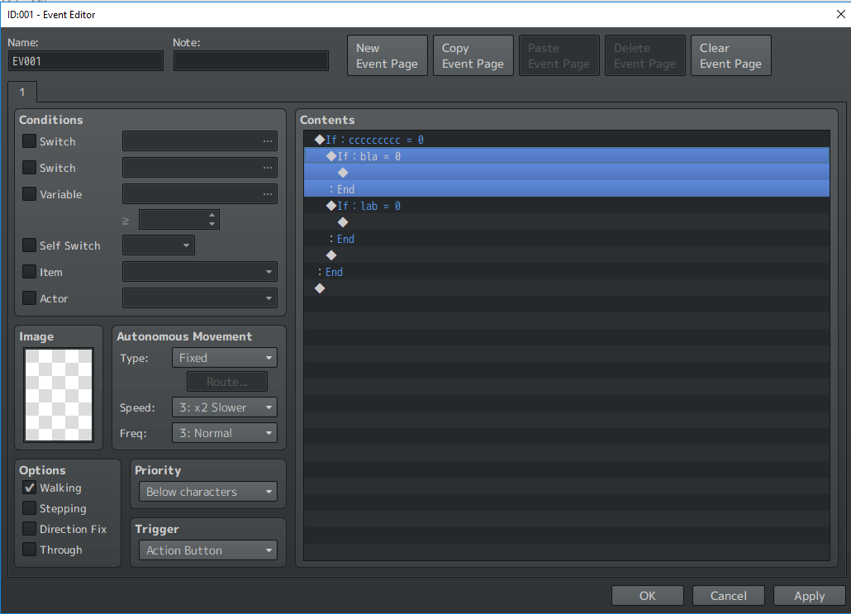The height and width of the screenshot is (614, 851).
Task: Select the outermost ': End' line
Action: tap(567, 272)
